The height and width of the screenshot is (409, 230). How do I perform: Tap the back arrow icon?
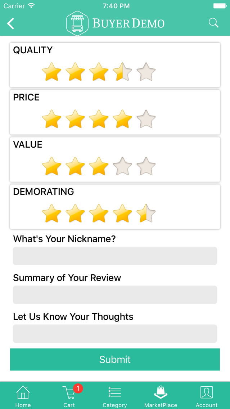click(x=11, y=23)
